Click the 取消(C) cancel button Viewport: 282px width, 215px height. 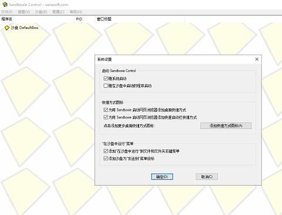(x=207, y=177)
